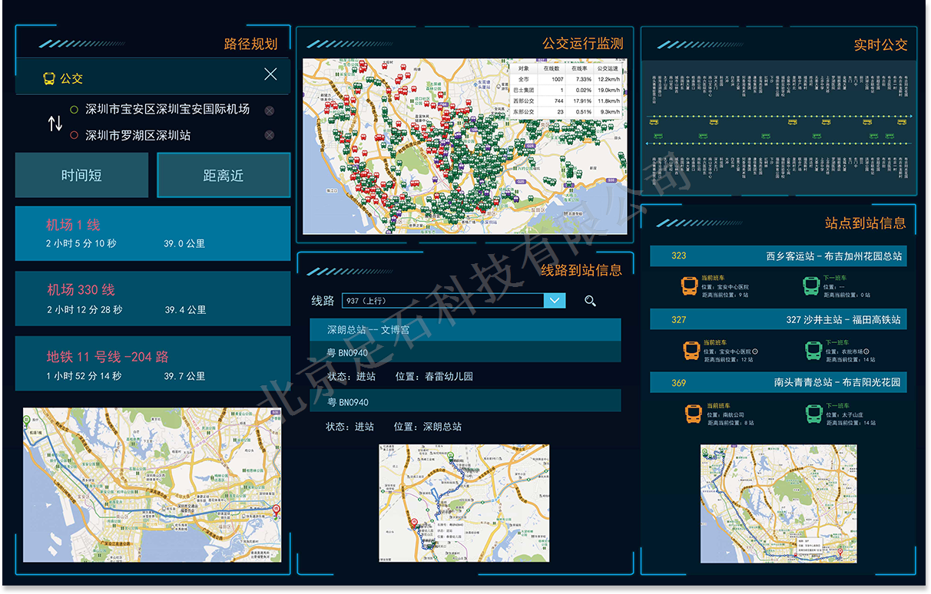Choose the 距离近 sorting option
Viewport: 931px width, 594px height.
tap(224, 175)
